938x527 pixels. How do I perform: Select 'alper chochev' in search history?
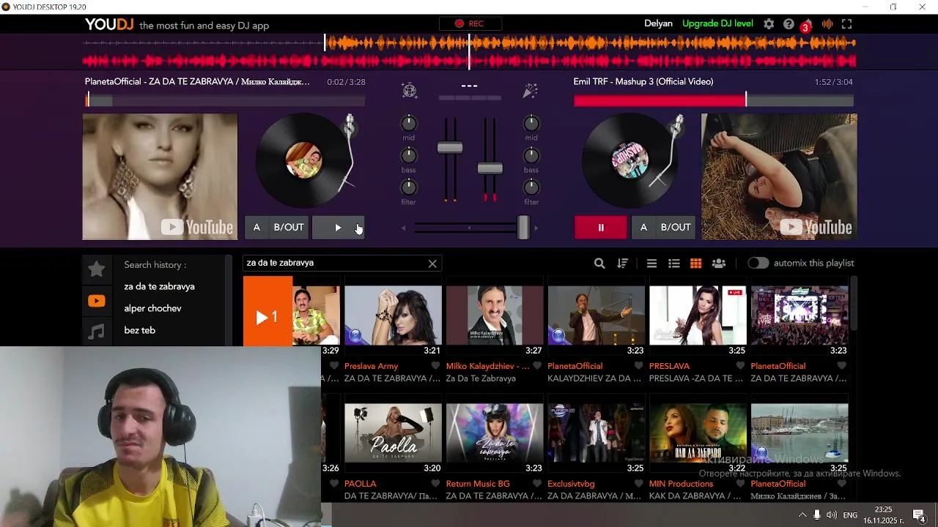click(x=152, y=309)
